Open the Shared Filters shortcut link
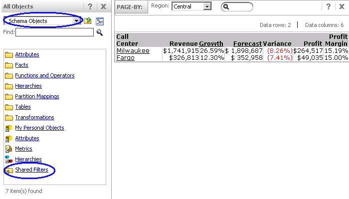 pyautogui.click(x=31, y=170)
